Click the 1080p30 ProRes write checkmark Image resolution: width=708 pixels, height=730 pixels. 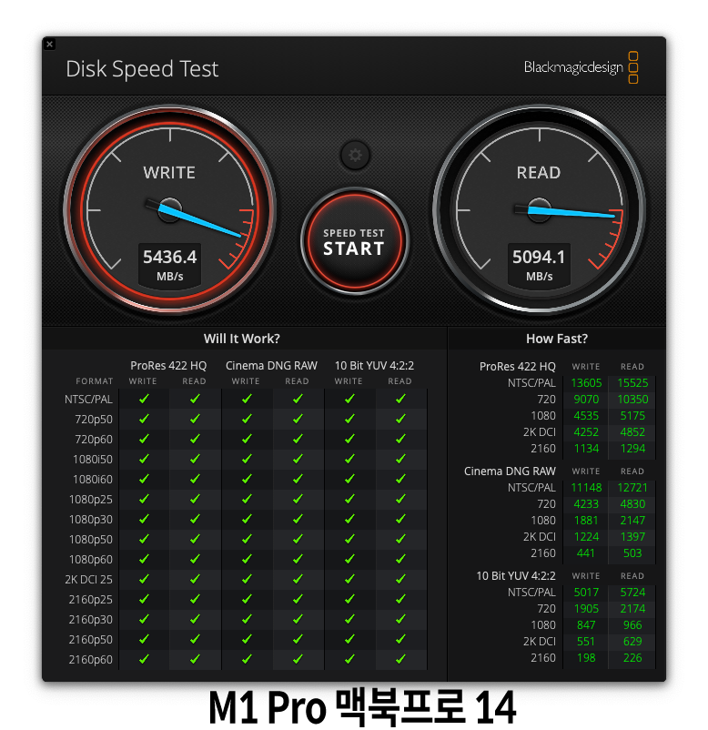[x=144, y=519]
